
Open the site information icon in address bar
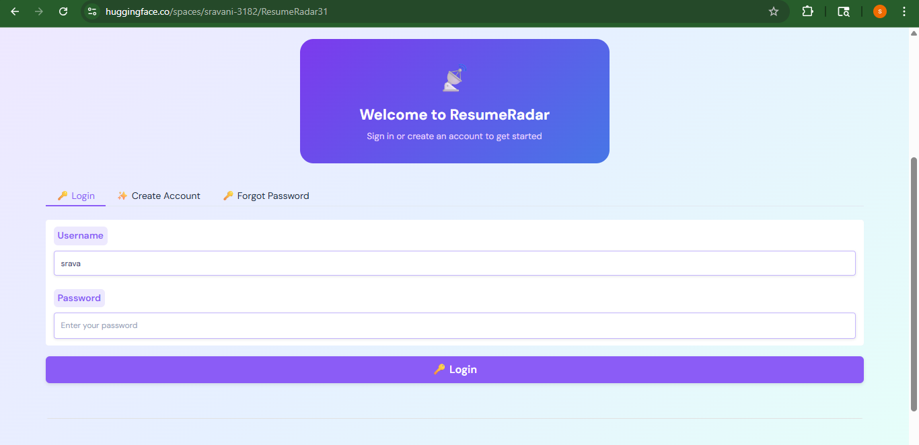click(91, 11)
